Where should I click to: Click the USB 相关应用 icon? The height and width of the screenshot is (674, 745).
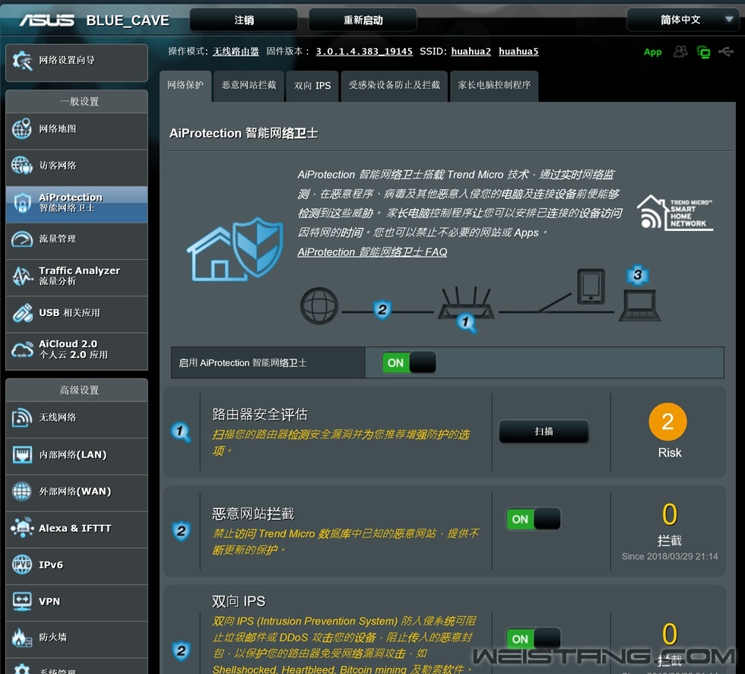[x=21, y=312]
